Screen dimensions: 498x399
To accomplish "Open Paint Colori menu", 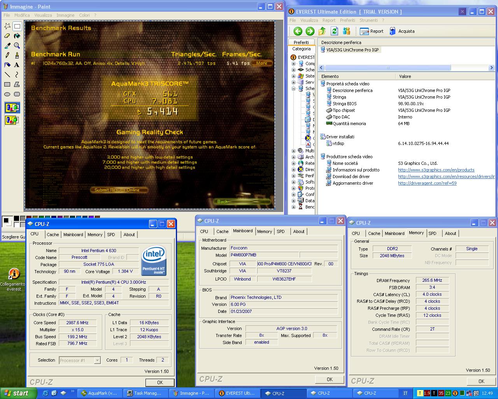I will click(x=84, y=15).
